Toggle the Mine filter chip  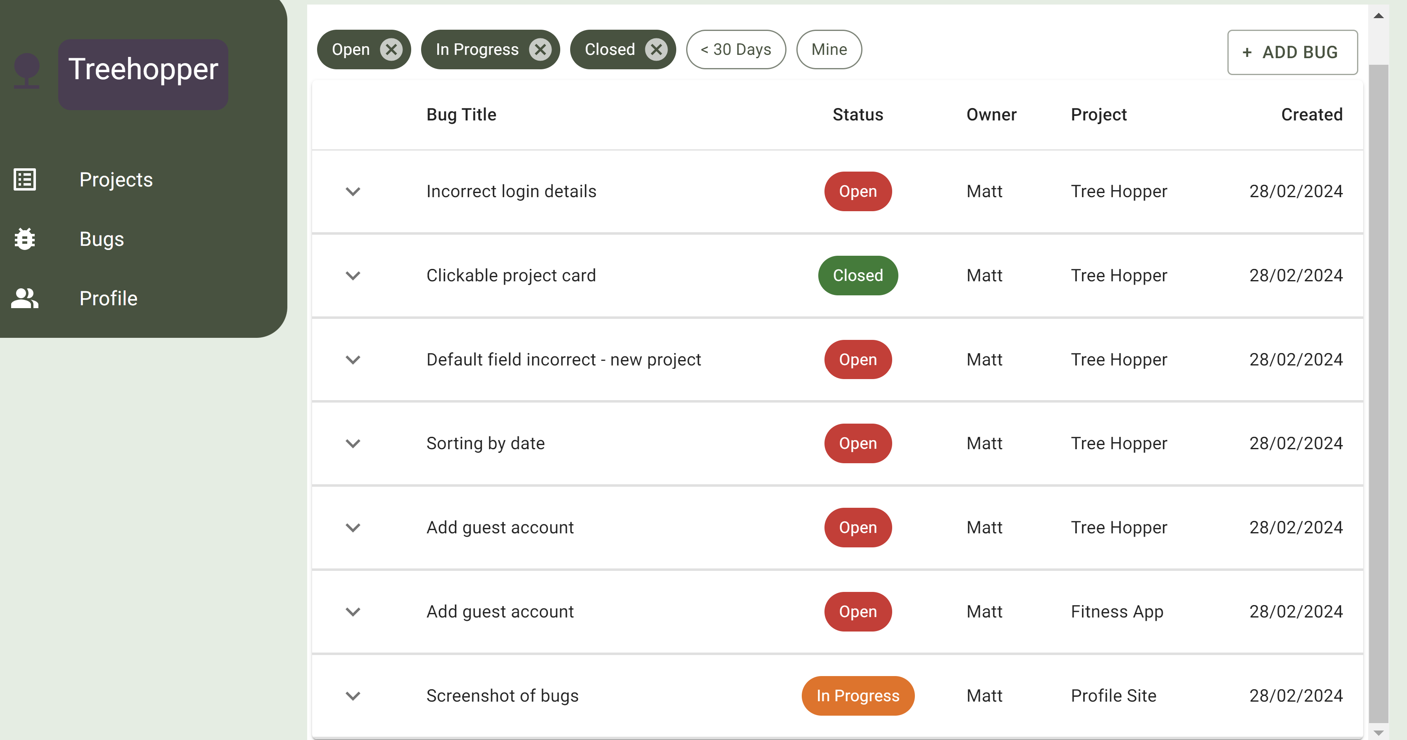pos(829,49)
